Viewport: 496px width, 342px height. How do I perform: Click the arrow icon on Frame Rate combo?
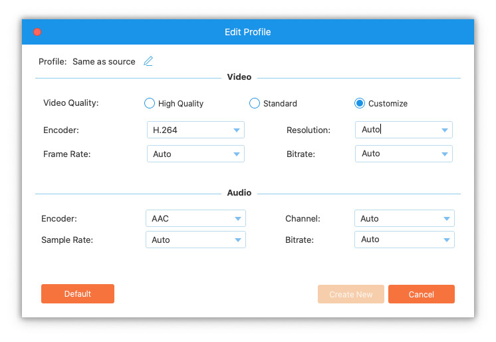click(236, 154)
